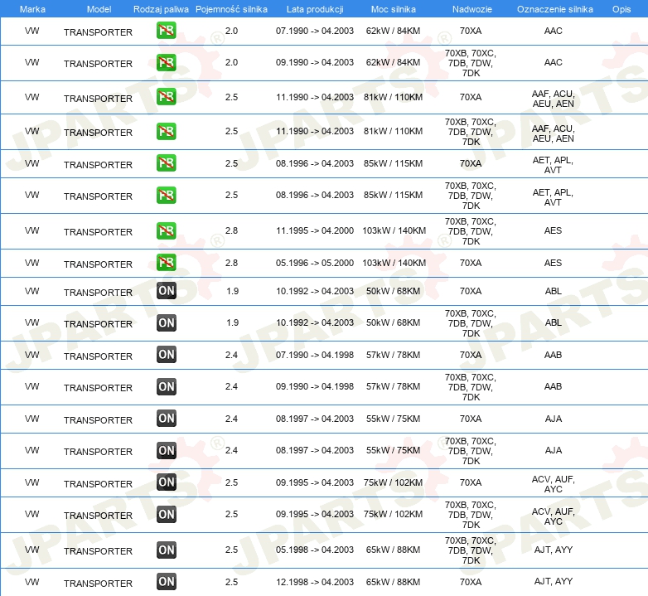Screen dimensions: 648x596
Task: Click engine code AAC in first row
Action: 553,31
